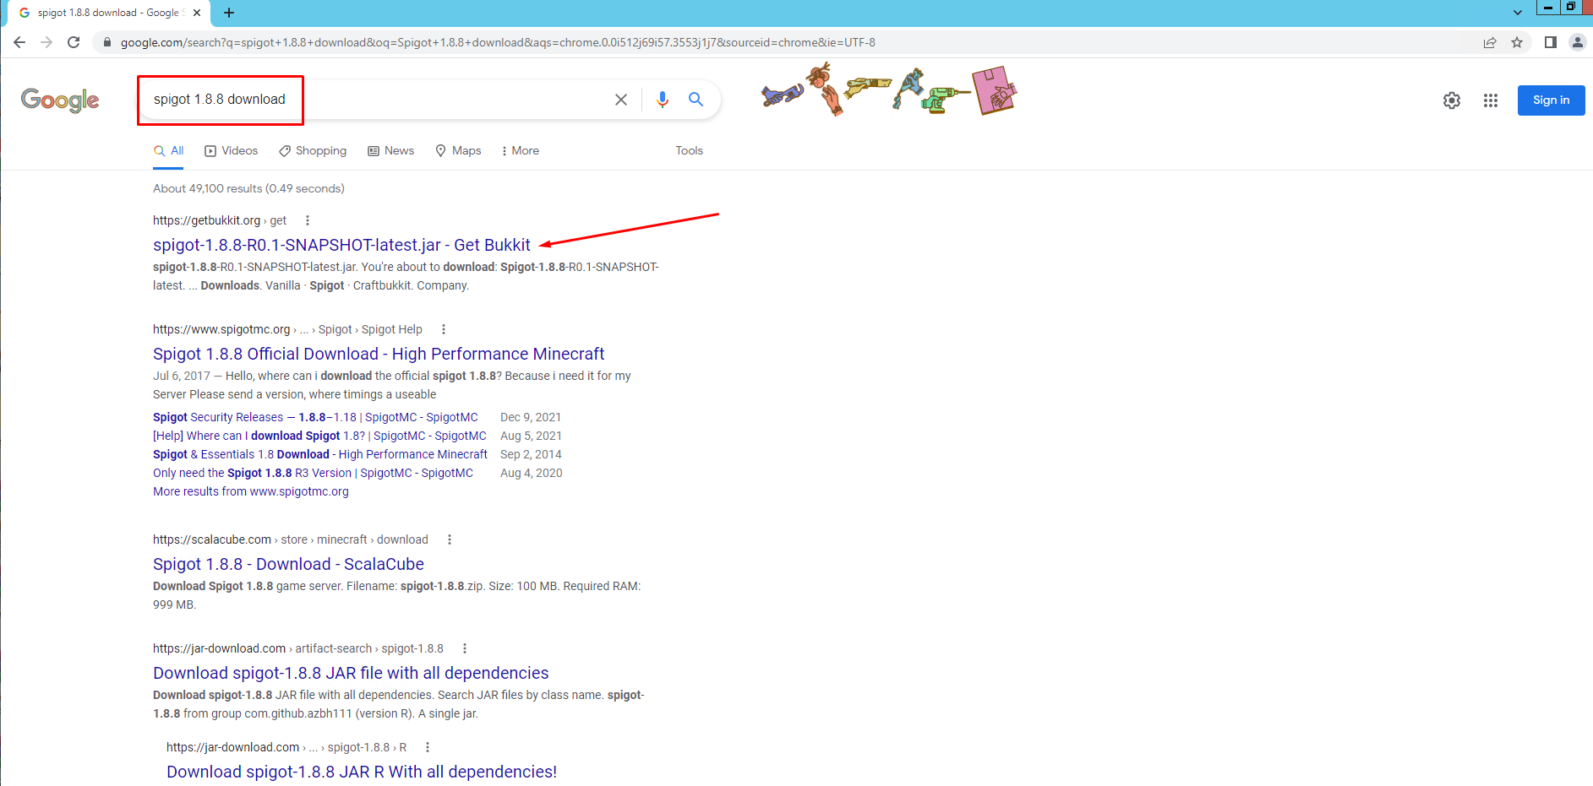Click the share page icon in address bar
This screenshot has height=786, width=1593.
pyautogui.click(x=1490, y=42)
